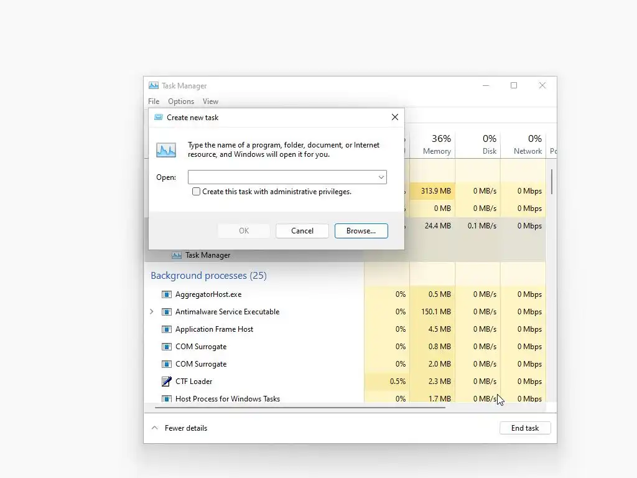Click the Application Frame Host icon
The image size is (637, 478).
click(x=167, y=329)
